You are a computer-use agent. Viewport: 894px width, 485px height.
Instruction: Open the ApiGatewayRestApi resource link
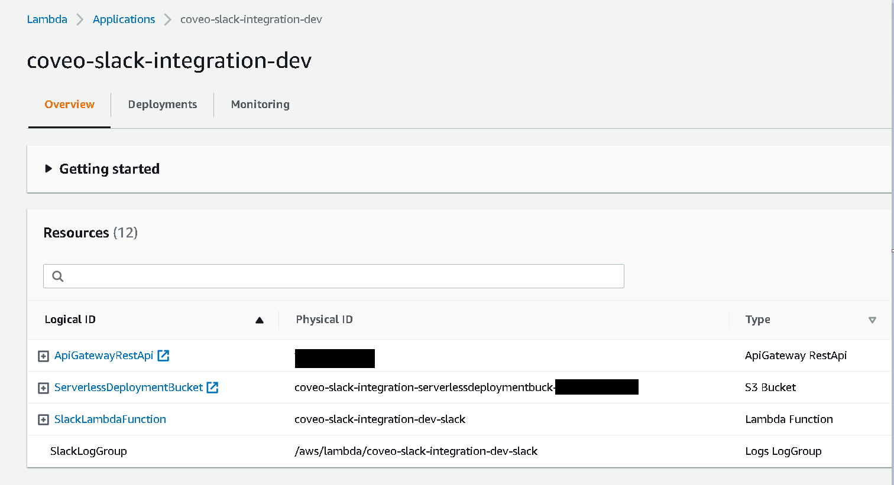[x=104, y=356]
